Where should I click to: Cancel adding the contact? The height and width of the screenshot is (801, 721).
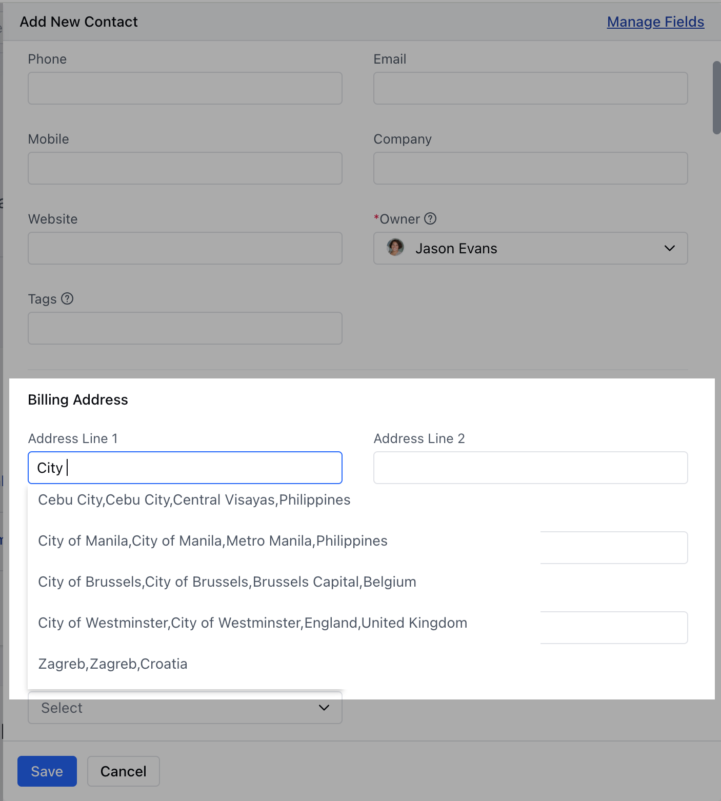124,771
